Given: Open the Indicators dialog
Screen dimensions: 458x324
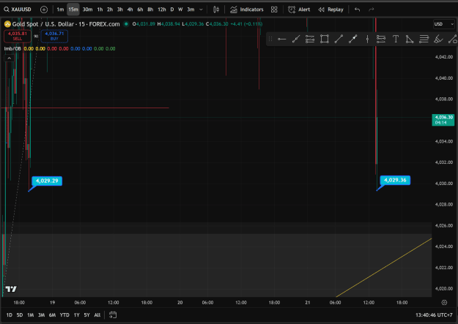Looking at the screenshot, I should click(247, 10).
